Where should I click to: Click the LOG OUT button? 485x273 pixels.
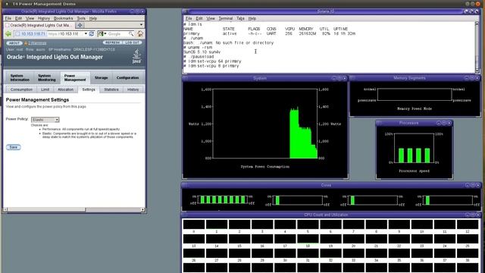[x=133, y=42]
